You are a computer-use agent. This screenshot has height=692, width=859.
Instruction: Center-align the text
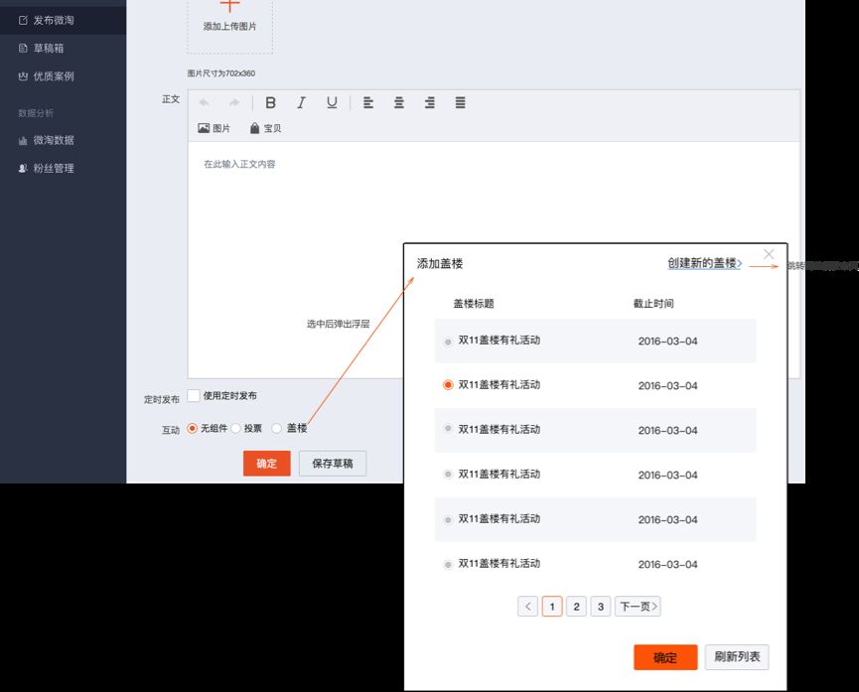click(399, 102)
